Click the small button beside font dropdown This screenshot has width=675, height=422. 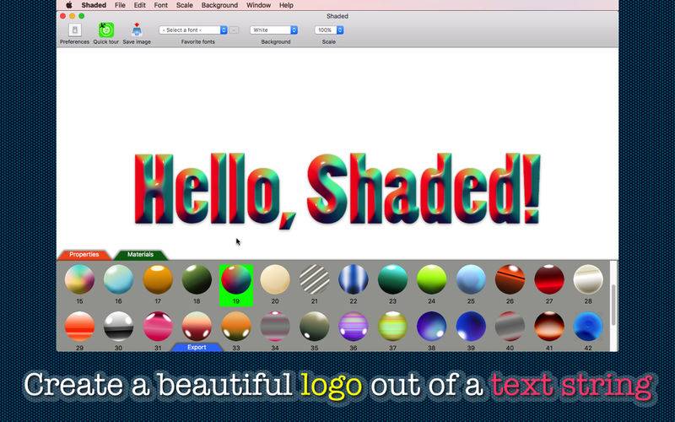(x=234, y=30)
